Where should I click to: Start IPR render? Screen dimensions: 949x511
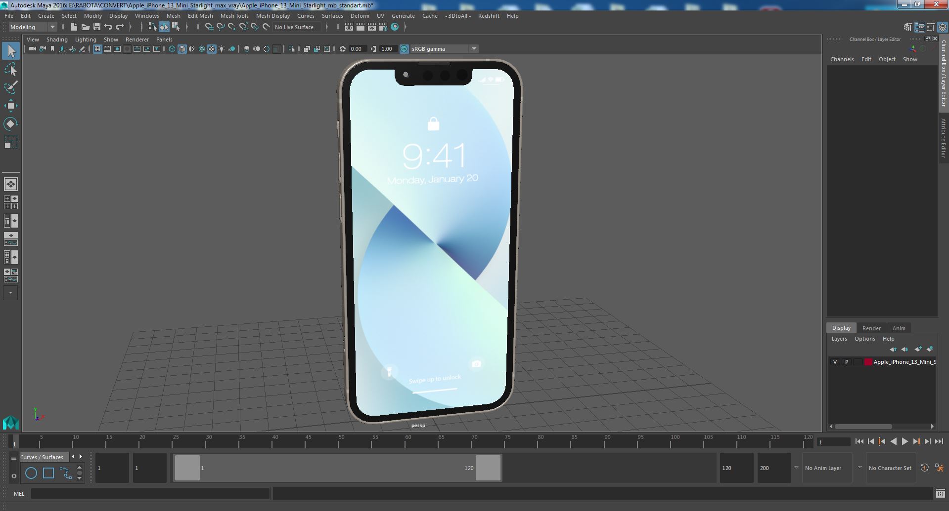pos(372,27)
